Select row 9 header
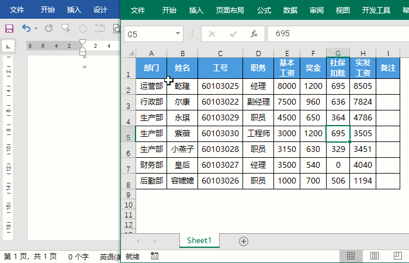The width and height of the screenshot is (409, 263). pos(129,195)
